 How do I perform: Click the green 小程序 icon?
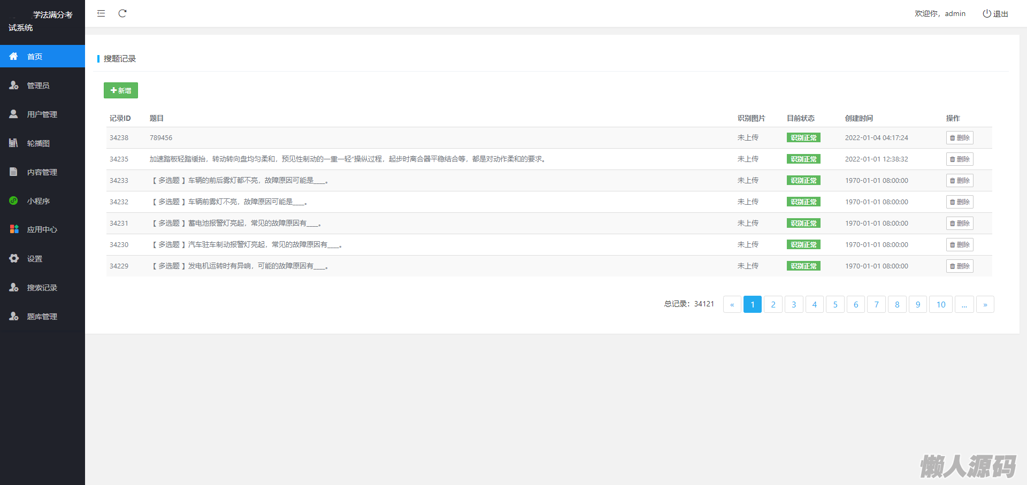(14, 201)
